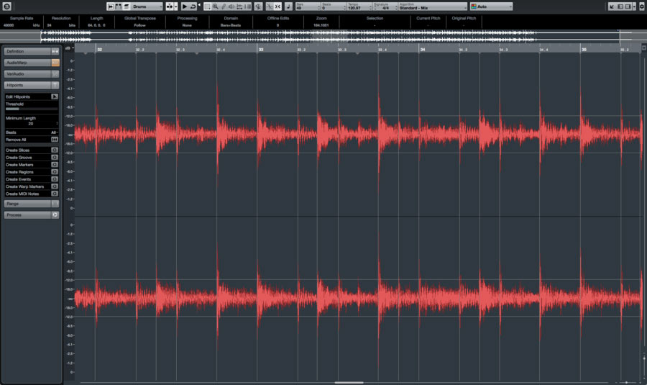Open the dB level scale dropdown
This screenshot has width=647, height=385.
[x=69, y=48]
